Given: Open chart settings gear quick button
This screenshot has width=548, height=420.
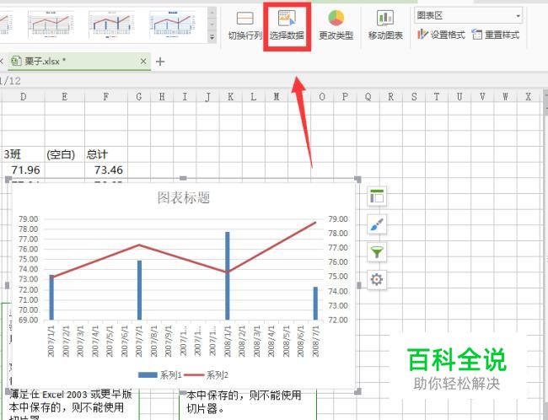Looking at the screenshot, I should click(377, 279).
